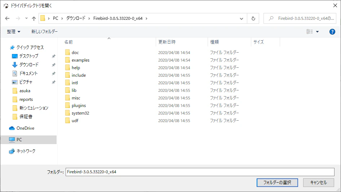Select the misc folder

click(76, 98)
